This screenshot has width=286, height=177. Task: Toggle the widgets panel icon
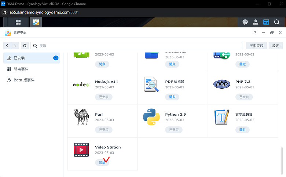pyautogui.click(x=266, y=22)
